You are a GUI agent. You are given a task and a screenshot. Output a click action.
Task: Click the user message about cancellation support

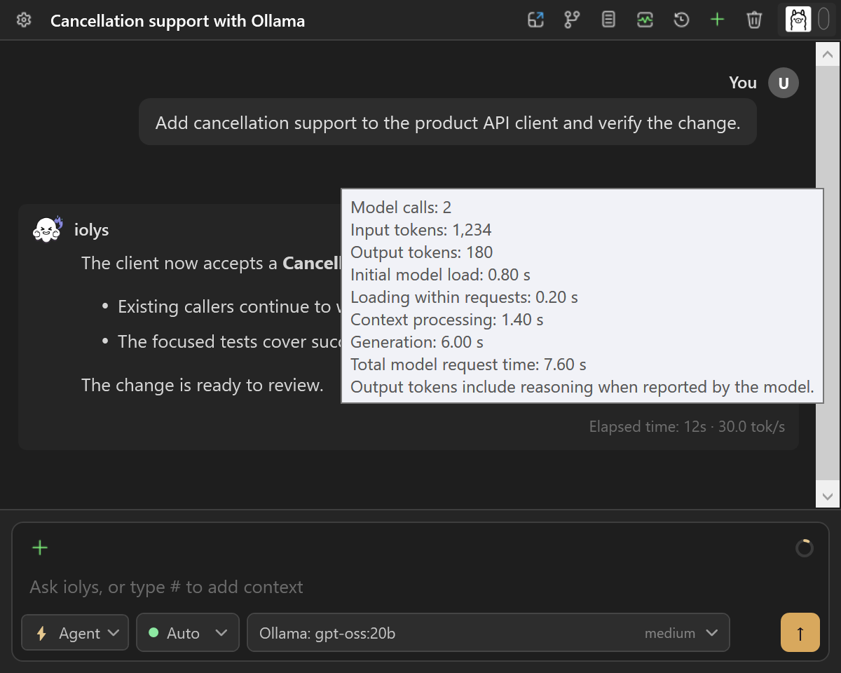(448, 123)
